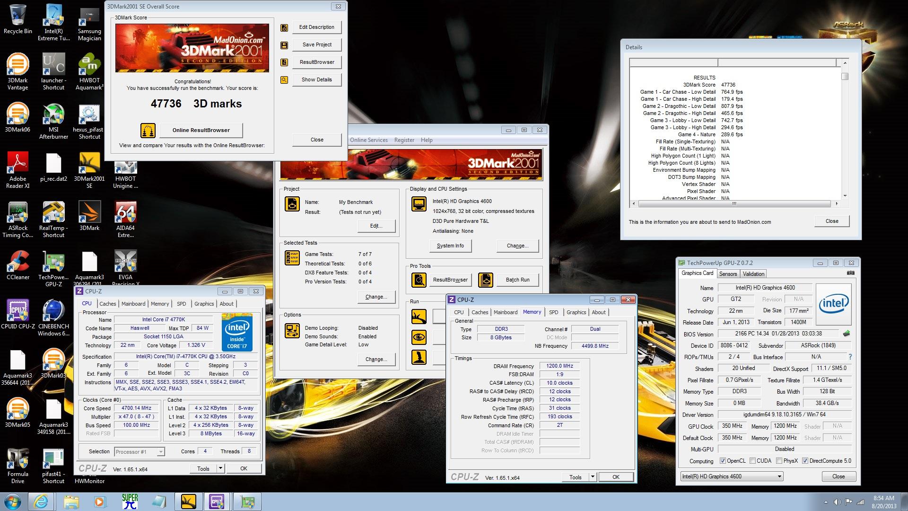Open the CINEBENCH desktop shortcut
The height and width of the screenshot is (511, 908).
[53, 317]
